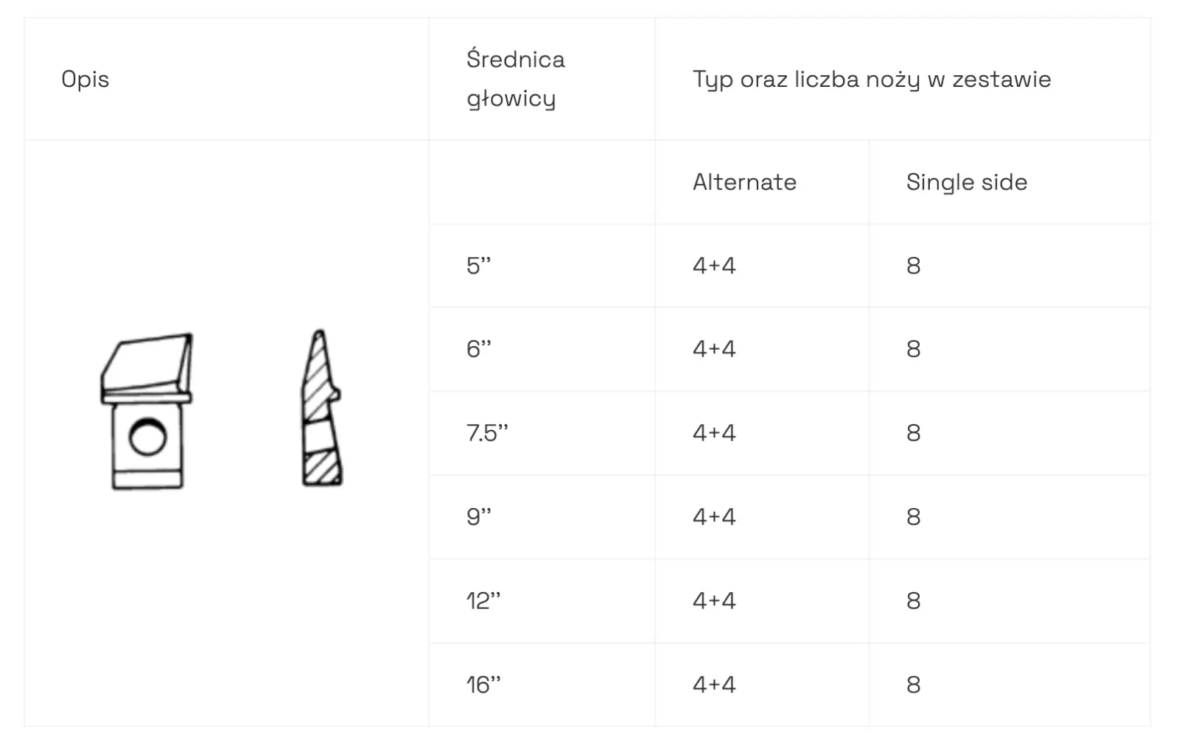
Task: Click the Opis column header
Action: point(85,79)
